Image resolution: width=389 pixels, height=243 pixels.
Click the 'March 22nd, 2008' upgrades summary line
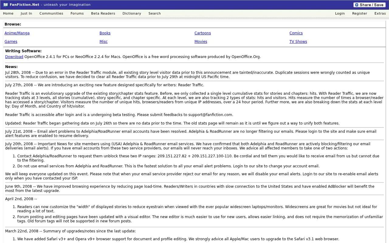pyautogui.click(x=71, y=231)
